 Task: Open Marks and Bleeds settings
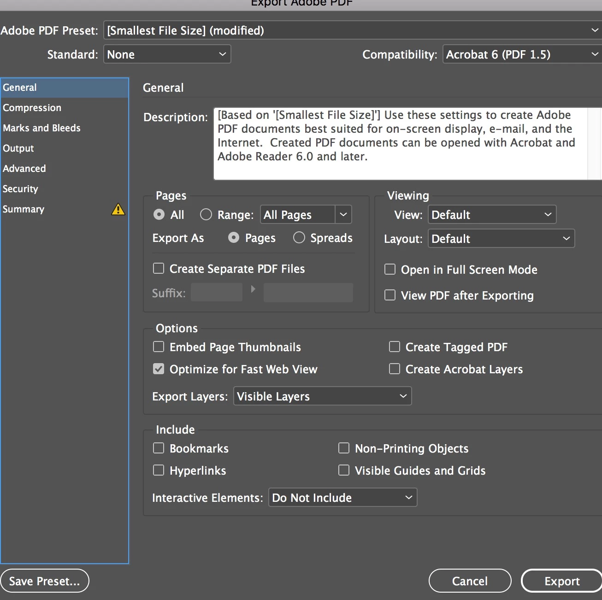pyautogui.click(x=65, y=128)
